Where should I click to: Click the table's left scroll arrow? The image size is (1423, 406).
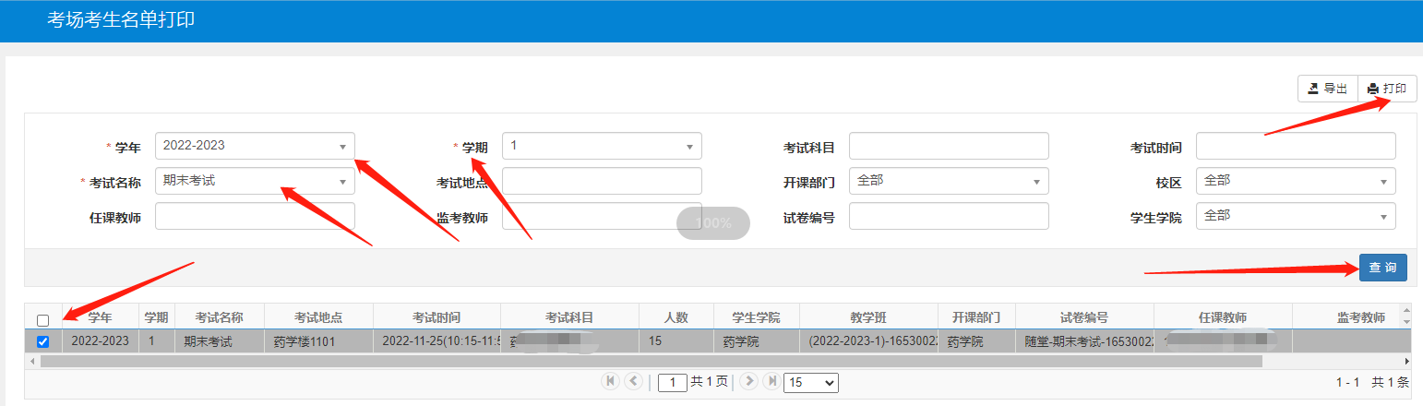tap(33, 361)
